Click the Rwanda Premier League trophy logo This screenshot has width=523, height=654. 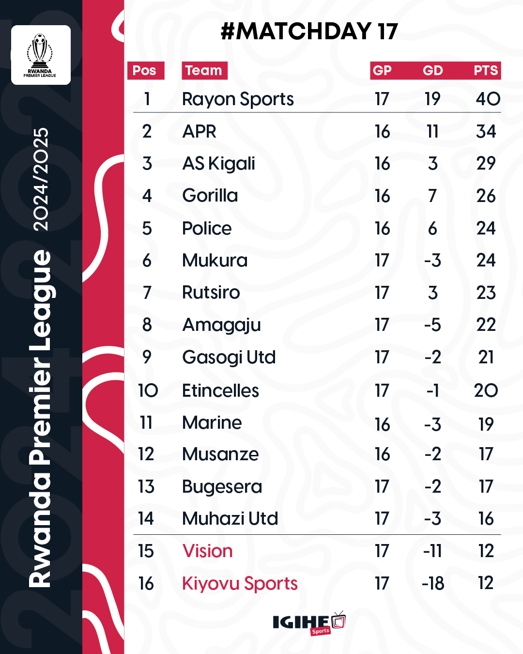point(41,55)
